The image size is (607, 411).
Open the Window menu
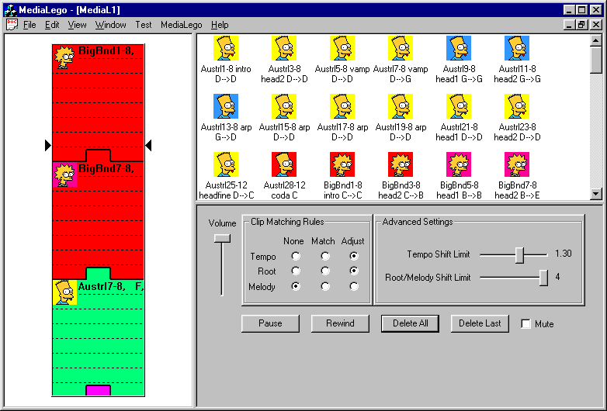pyautogui.click(x=111, y=25)
